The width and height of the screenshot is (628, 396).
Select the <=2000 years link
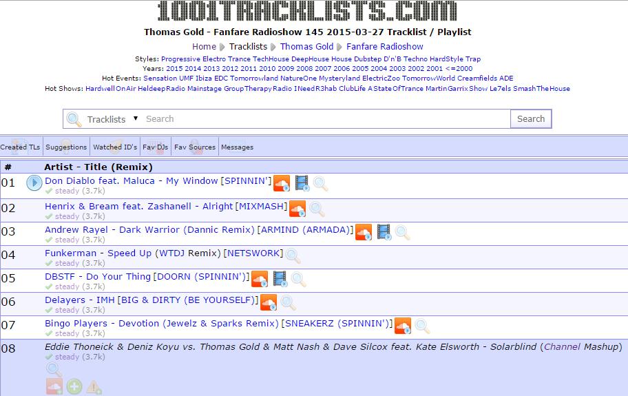point(459,68)
